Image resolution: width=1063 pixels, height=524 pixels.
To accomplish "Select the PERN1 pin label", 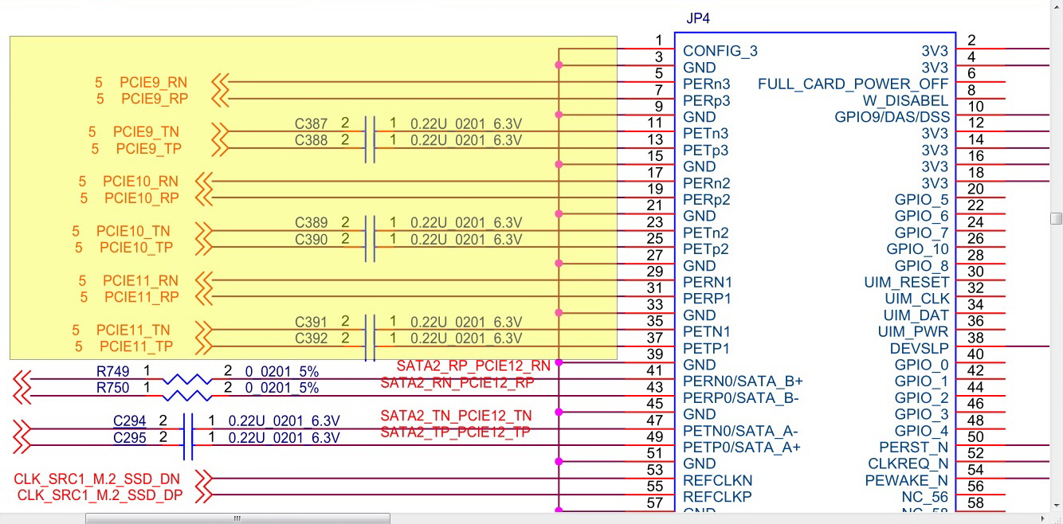I will coord(708,282).
